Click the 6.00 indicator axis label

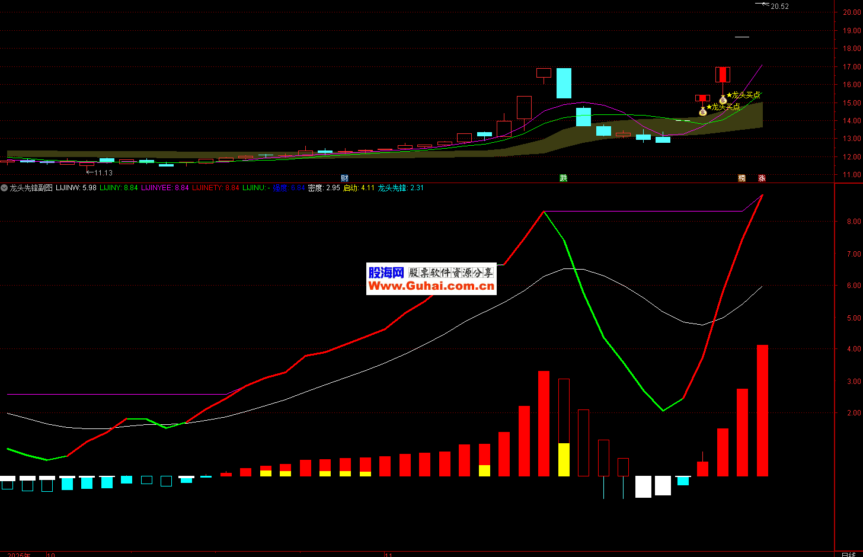854,286
